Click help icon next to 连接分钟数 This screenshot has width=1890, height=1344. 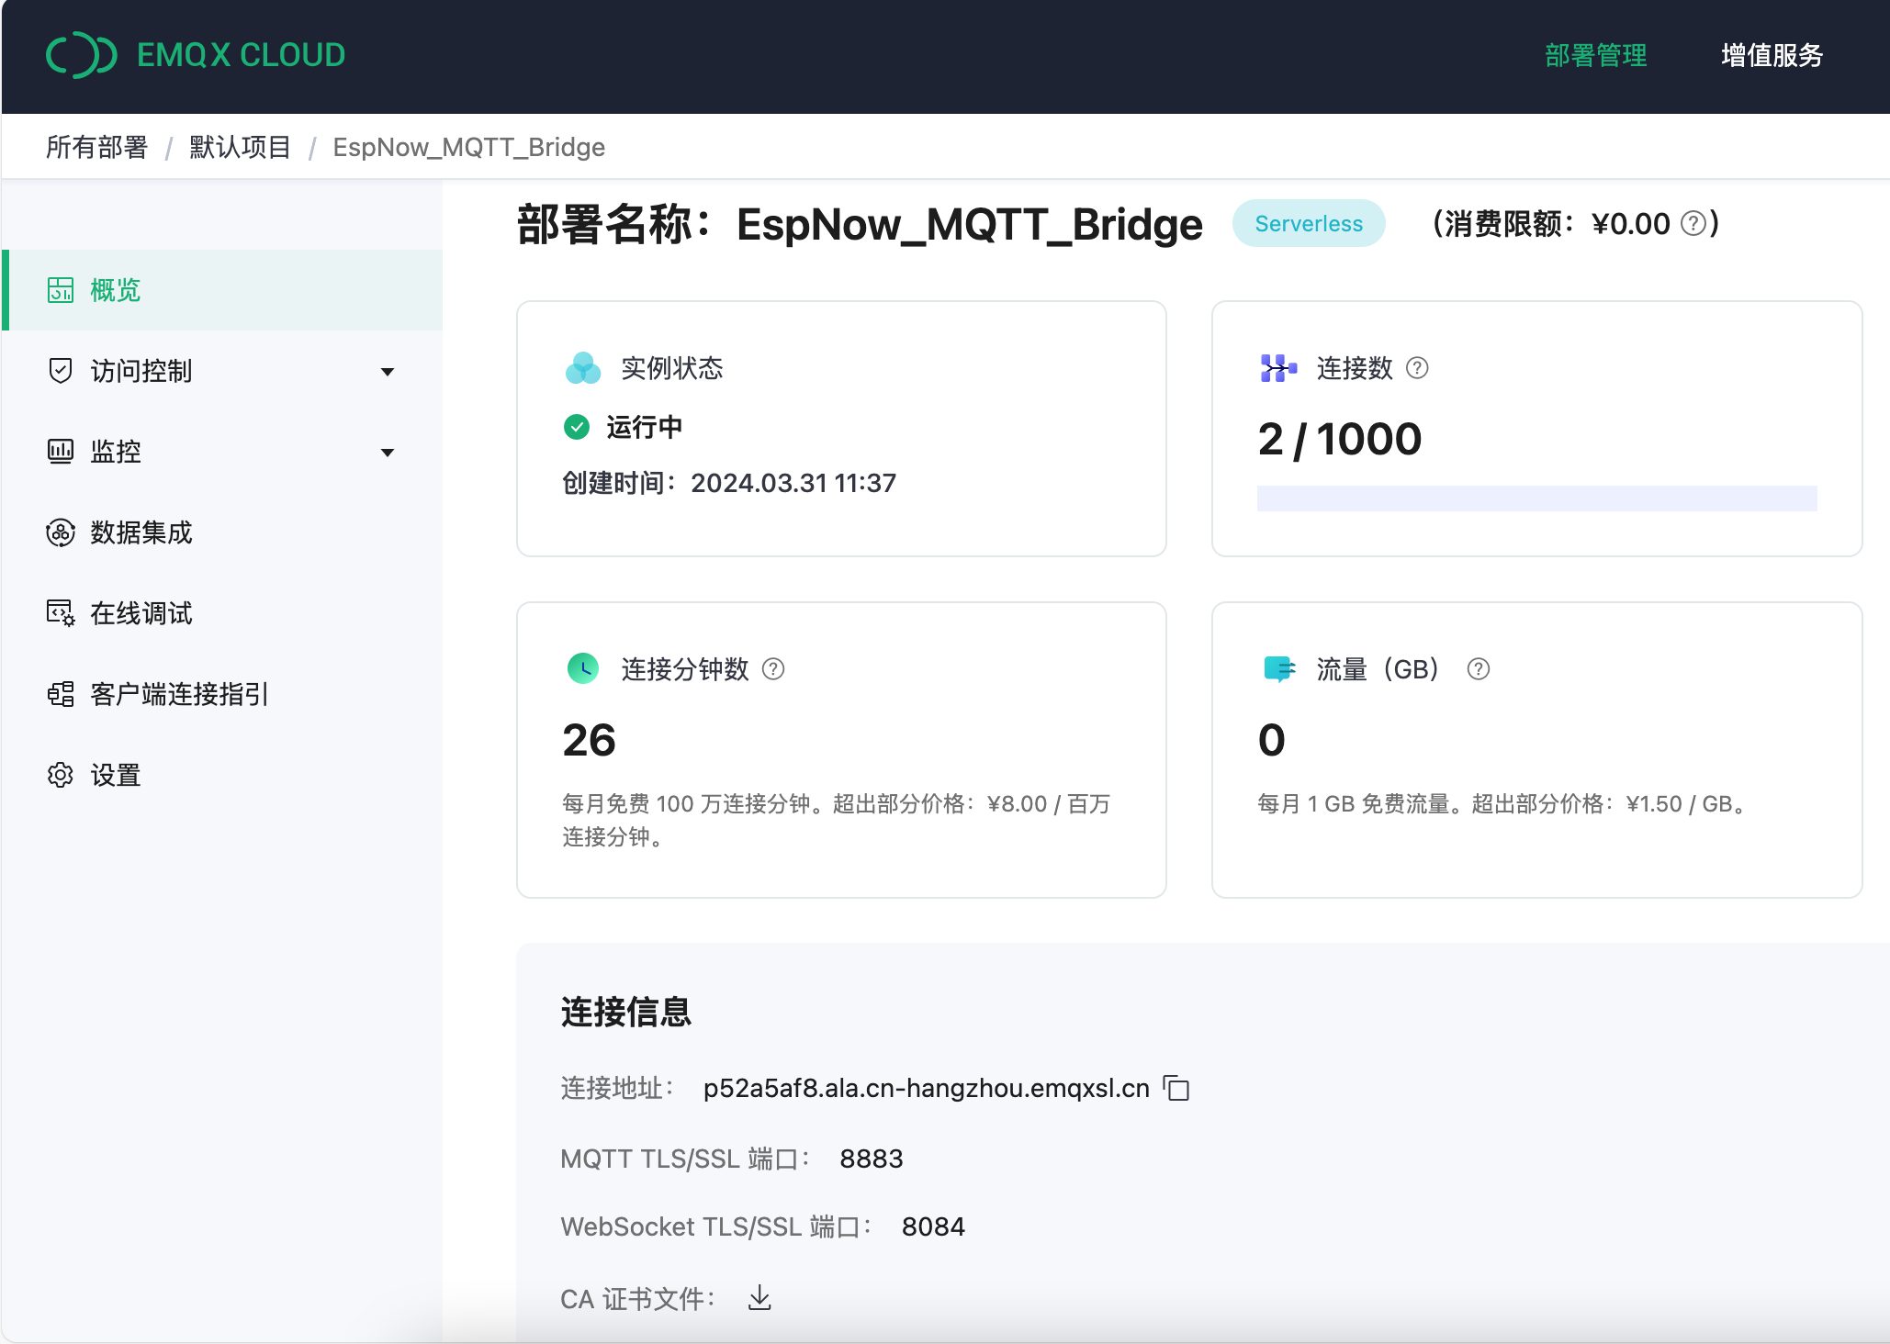coord(773,669)
